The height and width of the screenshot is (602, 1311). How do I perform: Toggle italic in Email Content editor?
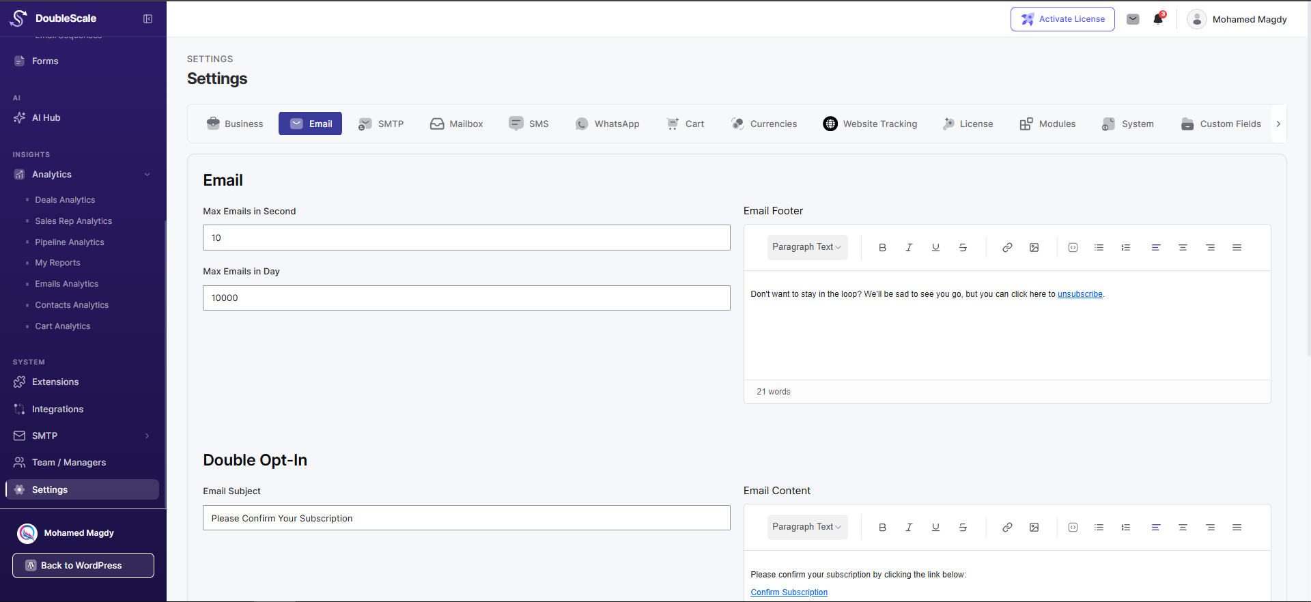click(909, 528)
